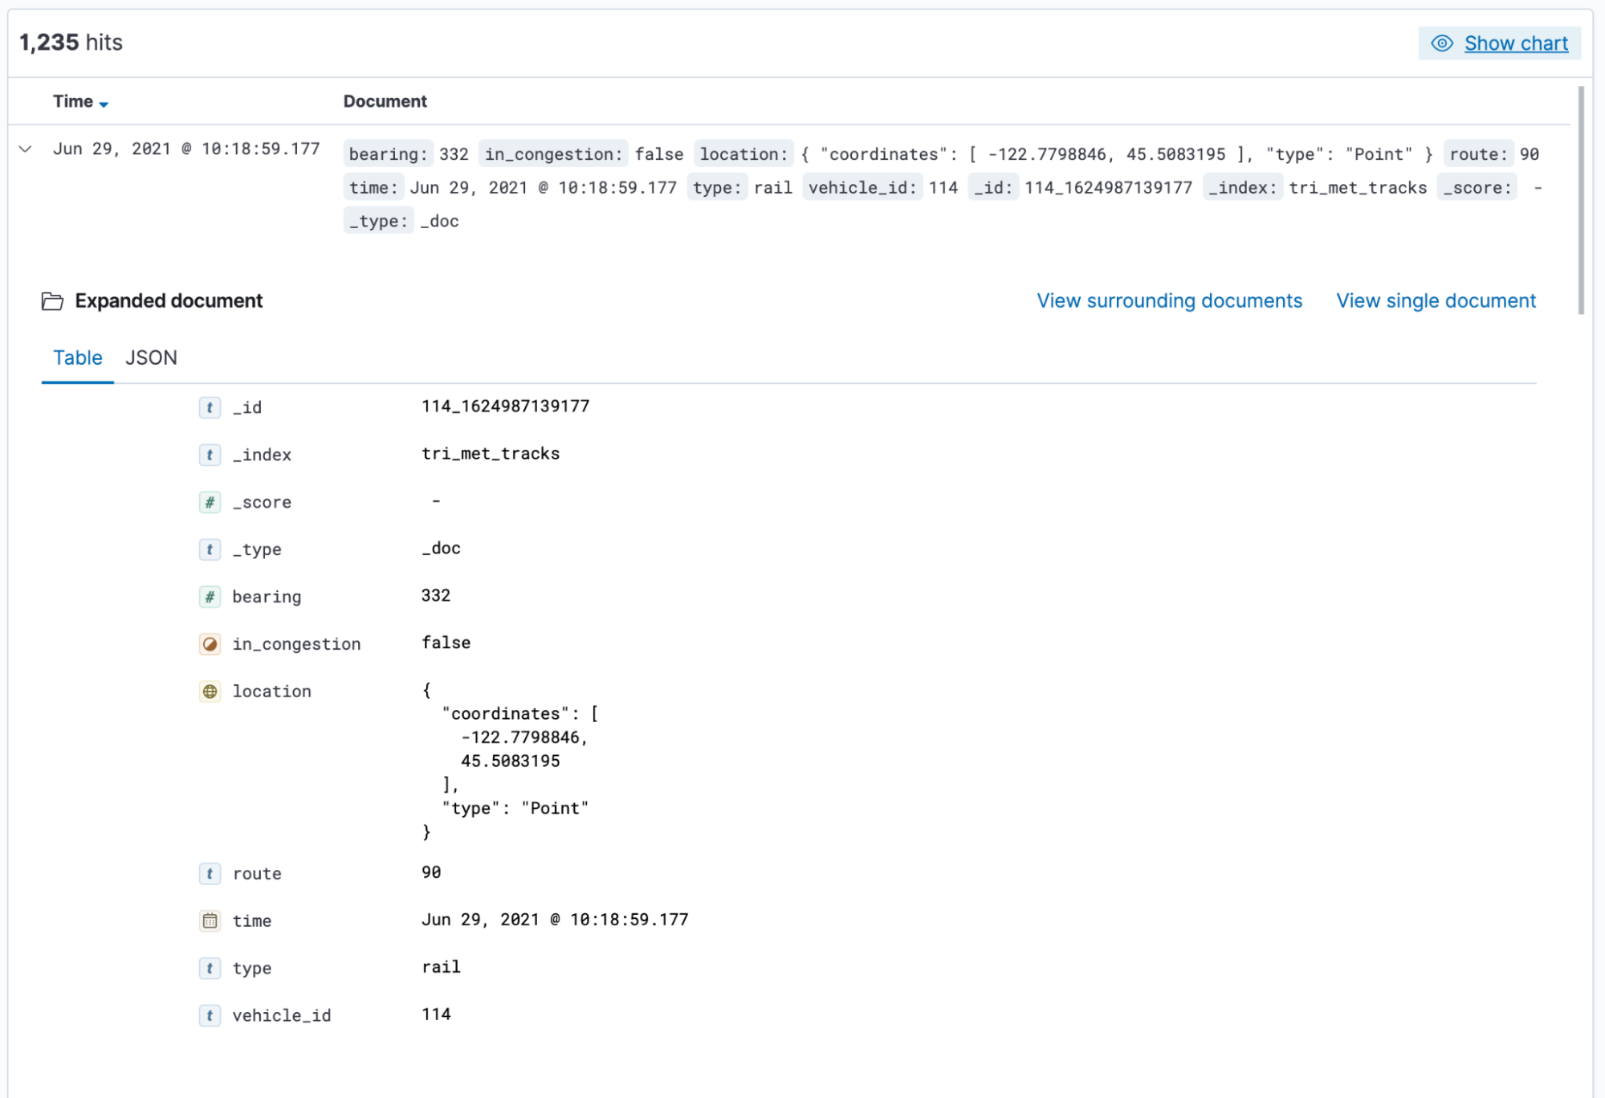Click the vertical scrollbar on the right

pyautogui.click(x=1580, y=201)
